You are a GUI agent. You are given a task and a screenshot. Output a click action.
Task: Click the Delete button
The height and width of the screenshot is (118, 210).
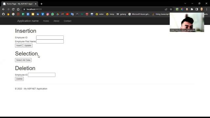coord(19,79)
